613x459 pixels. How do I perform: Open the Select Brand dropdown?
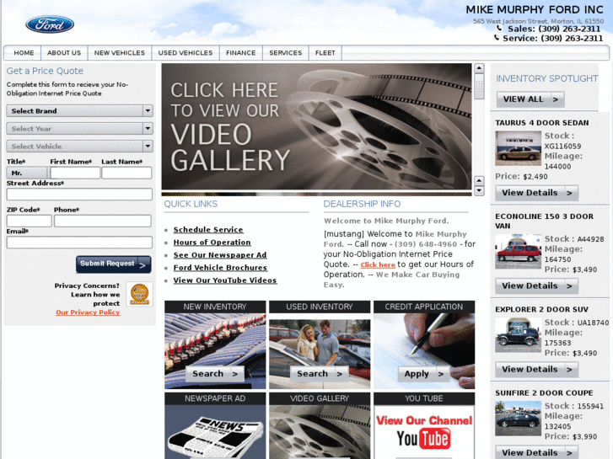[x=79, y=111]
